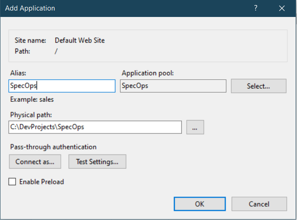The image size is (297, 220).
Task: Click the Physical path label
Action: [30, 114]
